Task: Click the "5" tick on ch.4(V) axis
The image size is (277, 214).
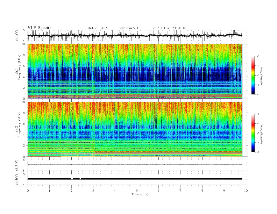Action: click(x=24, y=174)
